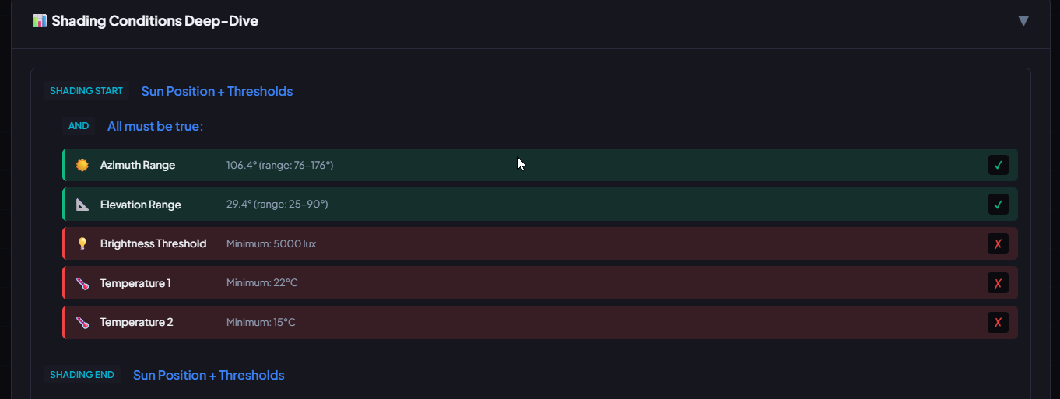The image size is (1060, 399).
Task: Open Sun Position + Thresholds under Shading End
Action: (209, 375)
